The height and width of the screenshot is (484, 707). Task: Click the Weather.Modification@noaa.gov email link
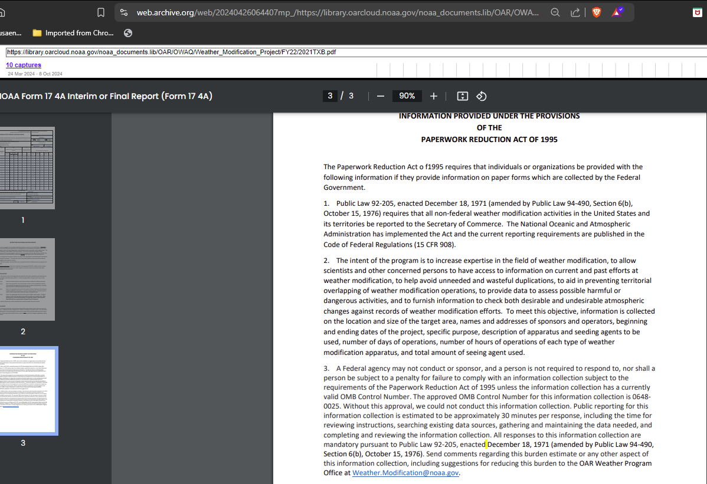[405, 473]
